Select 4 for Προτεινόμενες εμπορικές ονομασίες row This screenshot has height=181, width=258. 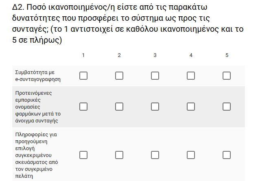click(191, 107)
